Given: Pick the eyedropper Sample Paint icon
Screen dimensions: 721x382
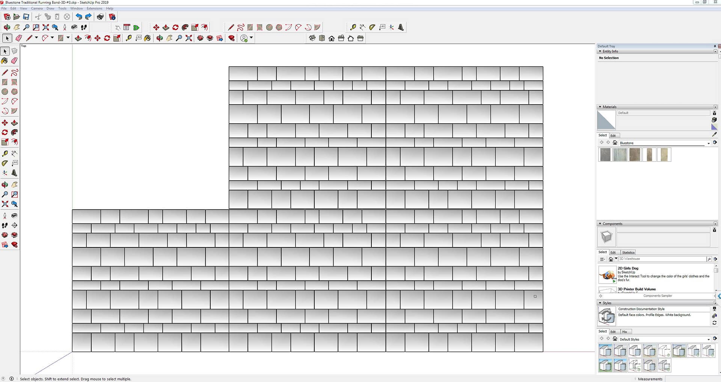Looking at the screenshot, I should click(x=714, y=134).
